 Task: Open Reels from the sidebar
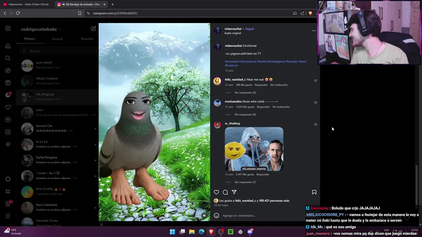tap(8, 83)
